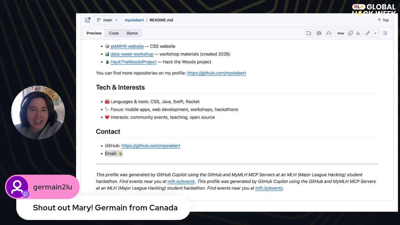The height and width of the screenshot is (225, 400).
Task: Click the emoji after Email:
Action: click(x=120, y=153)
